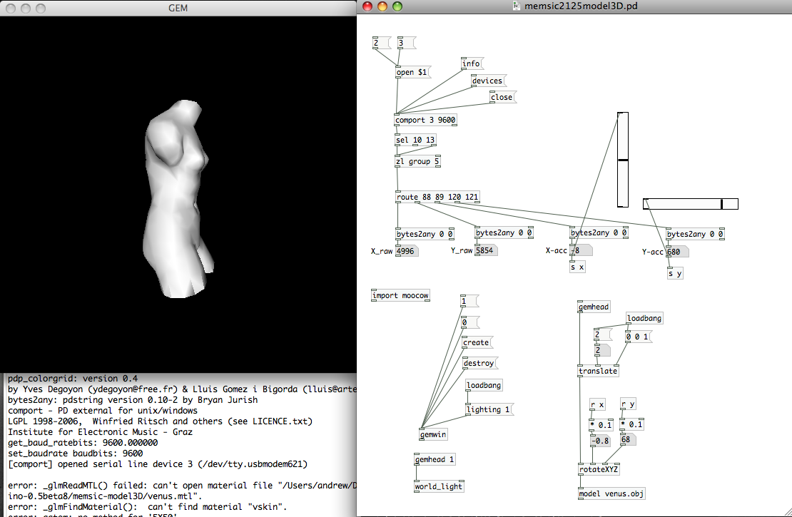Click the "X_raw" comment label

382,251
